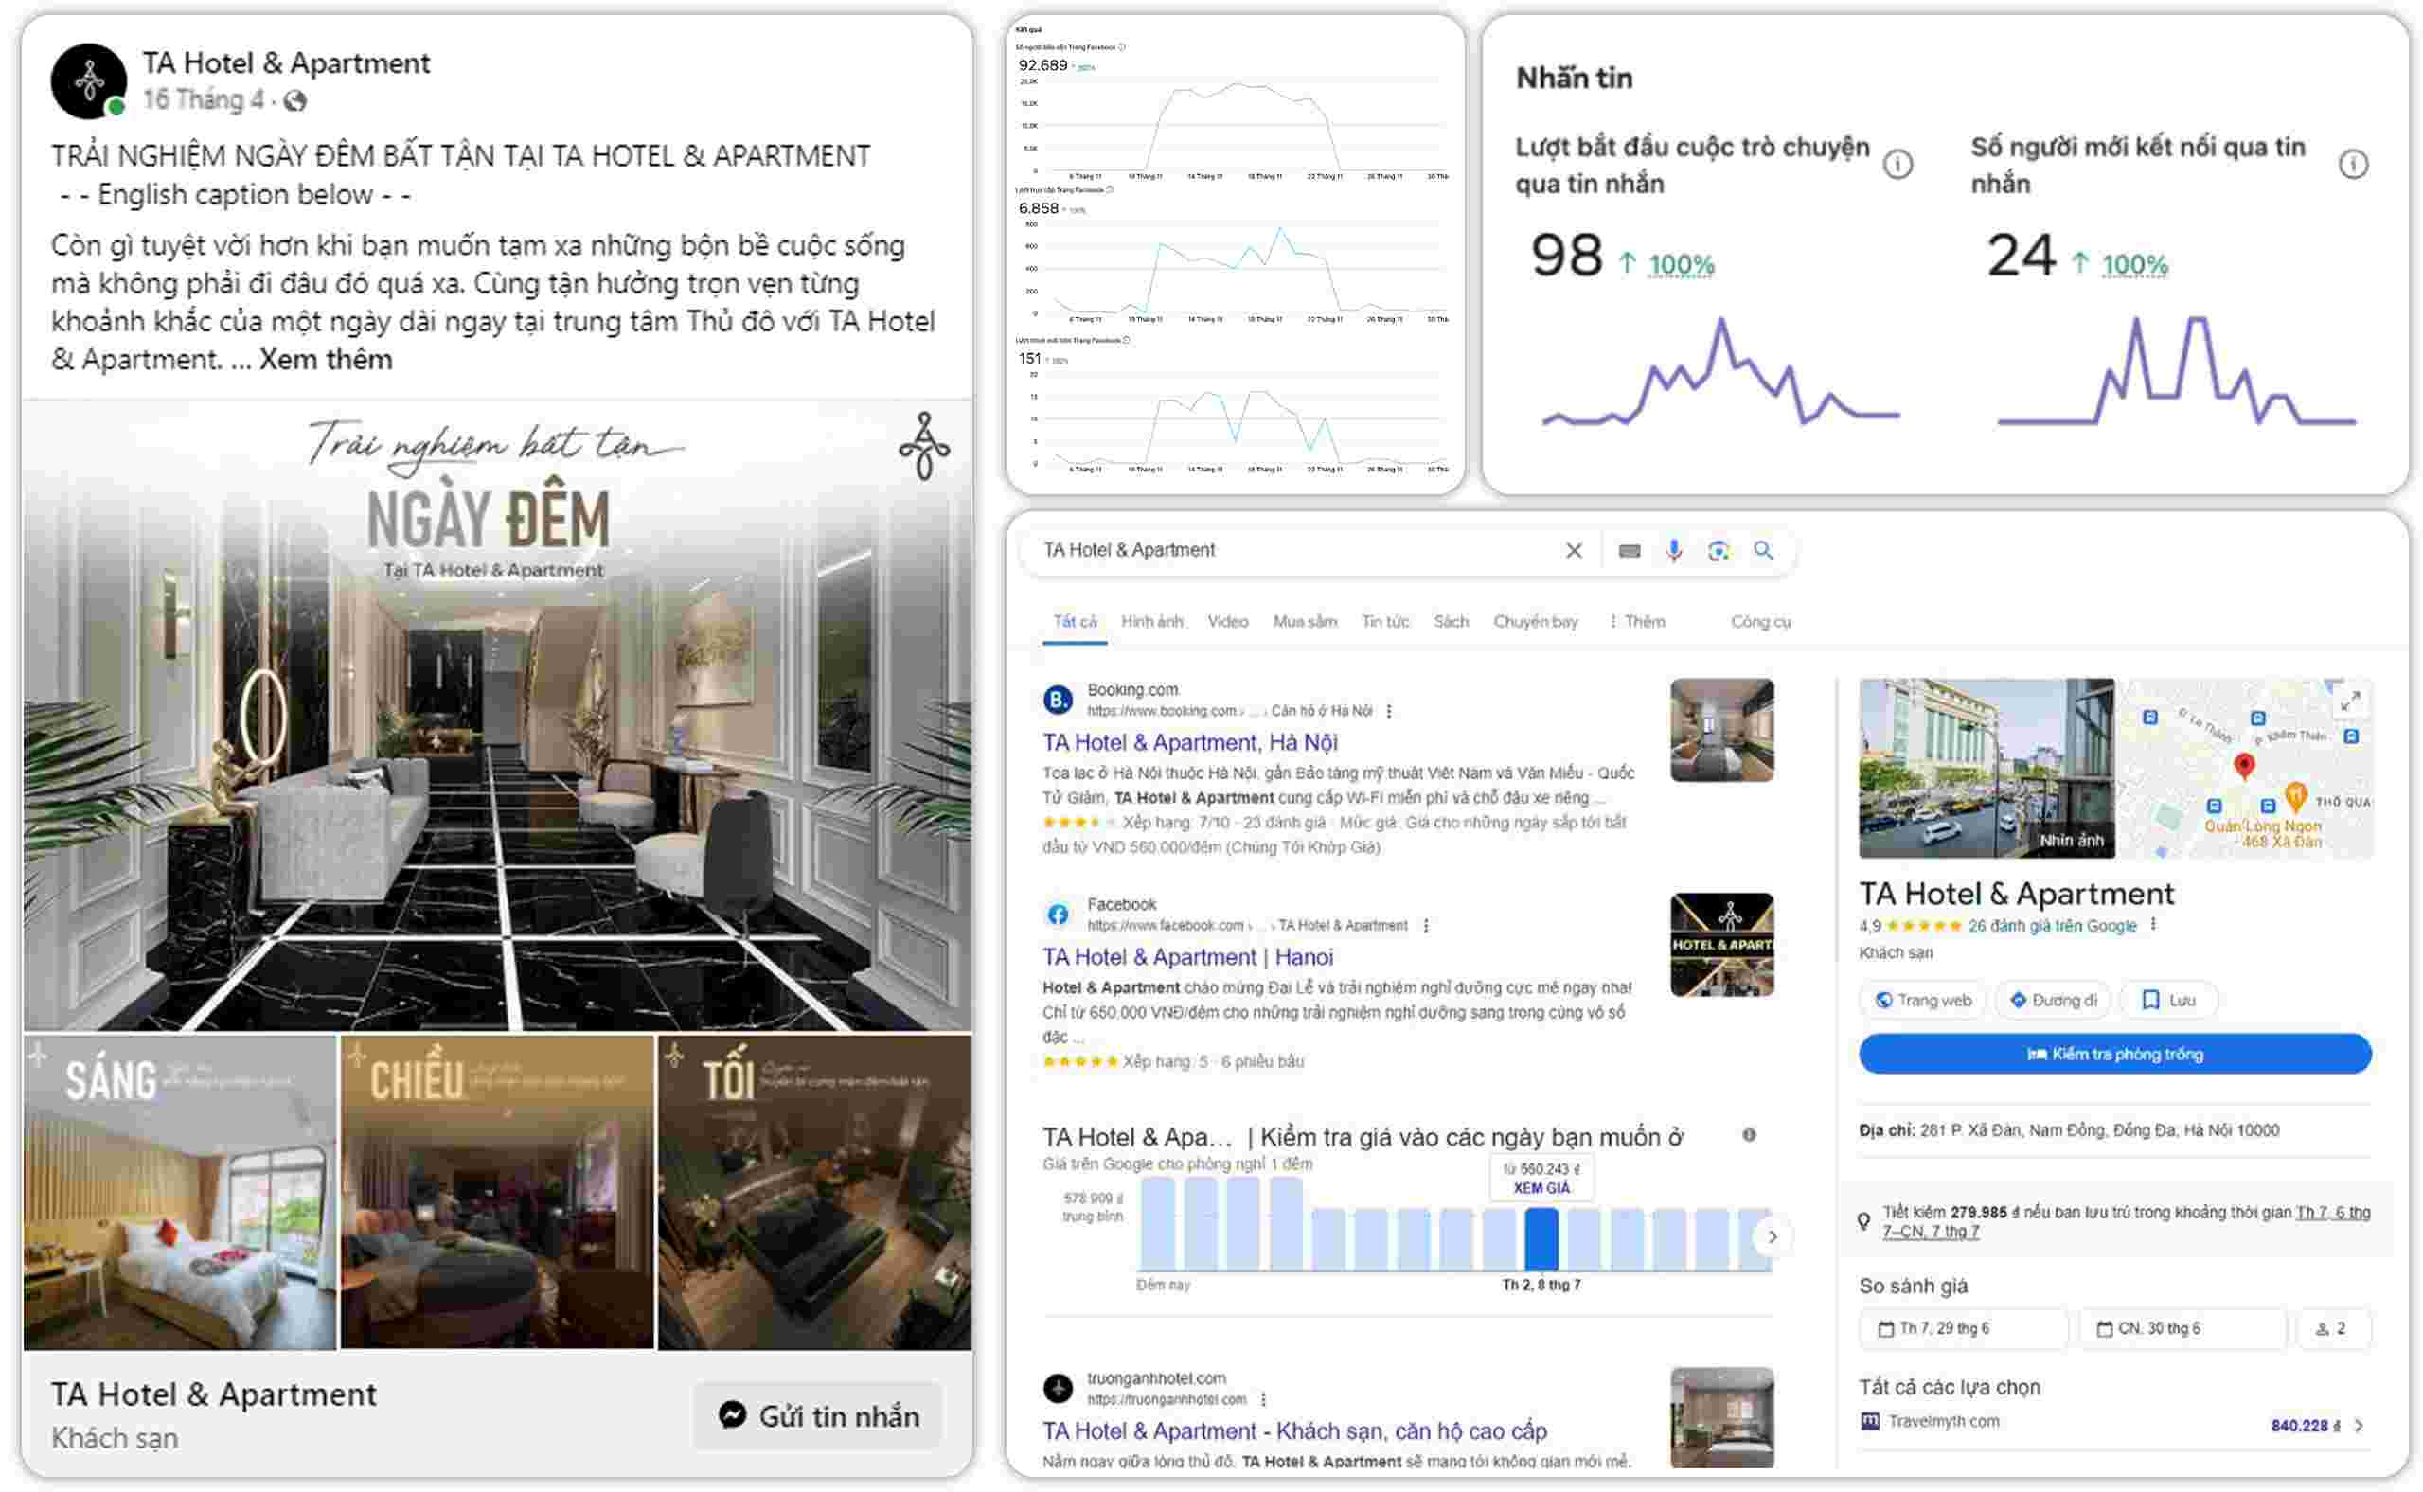The width and height of the screenshot is (2423, 1492).
Task: Switch to the Tin tức tab
Action: pos(1384,622)
